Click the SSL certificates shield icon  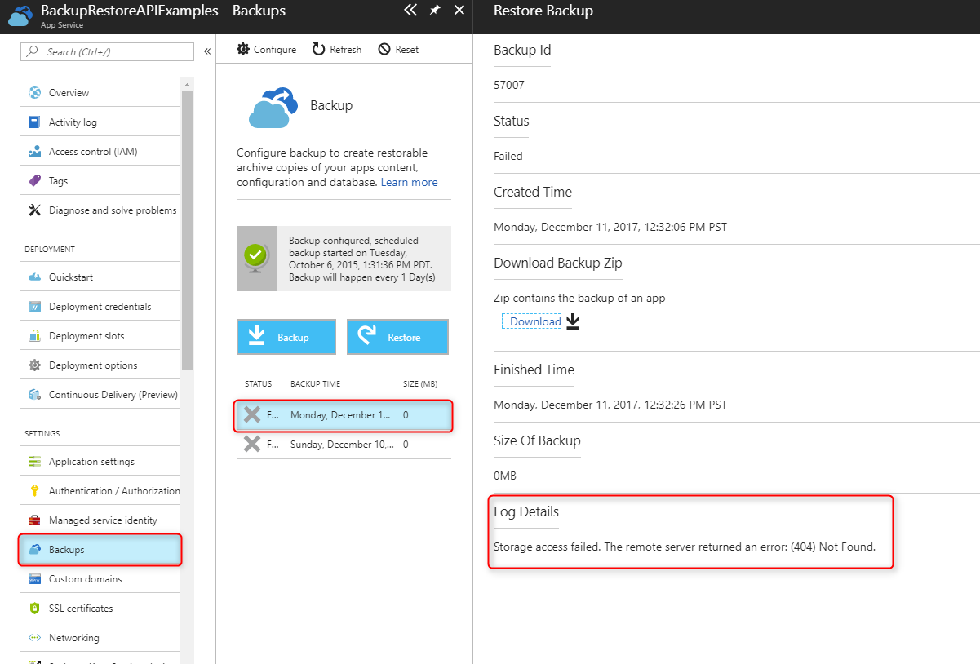[34, 609]
